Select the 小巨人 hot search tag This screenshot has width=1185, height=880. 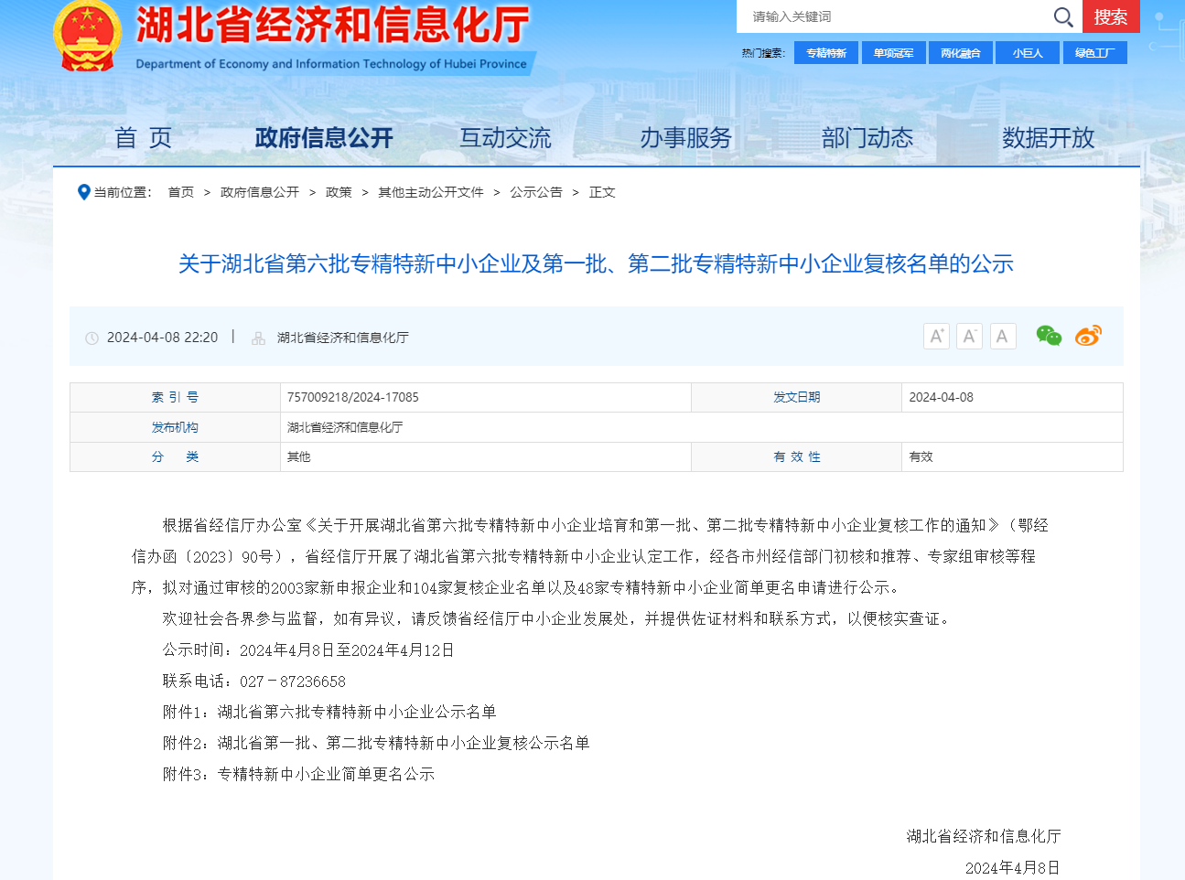[1028, 53]
